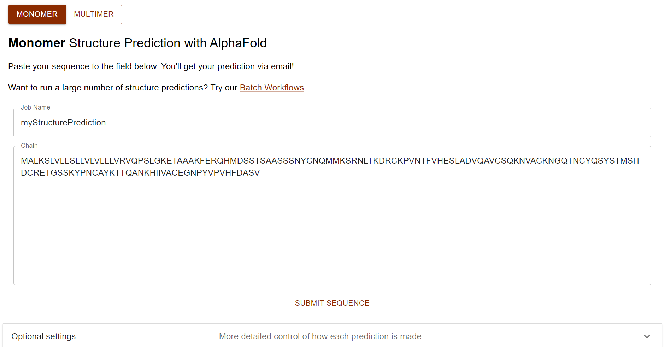Viewport: 664px width, 347px height.
Task: Select the MONOMER tab
Action: [37, 14]
